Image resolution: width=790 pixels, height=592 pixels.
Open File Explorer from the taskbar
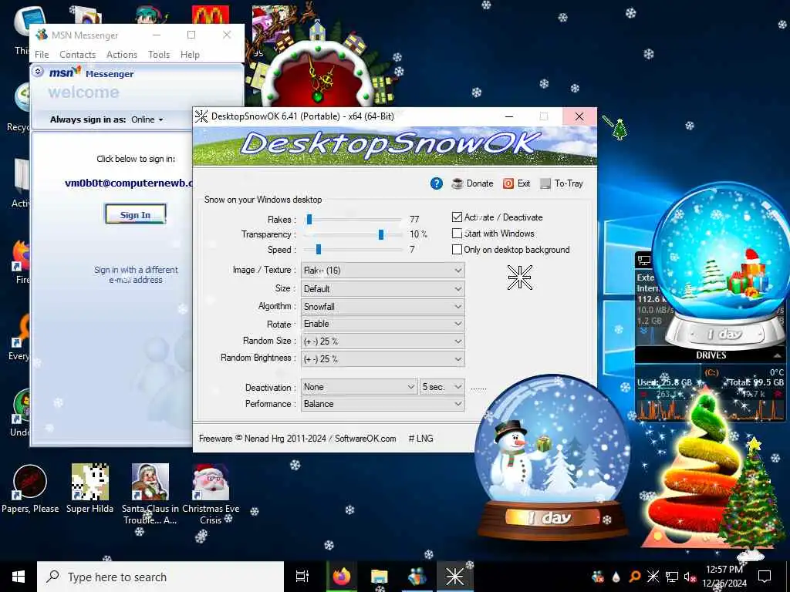(380, 577)
